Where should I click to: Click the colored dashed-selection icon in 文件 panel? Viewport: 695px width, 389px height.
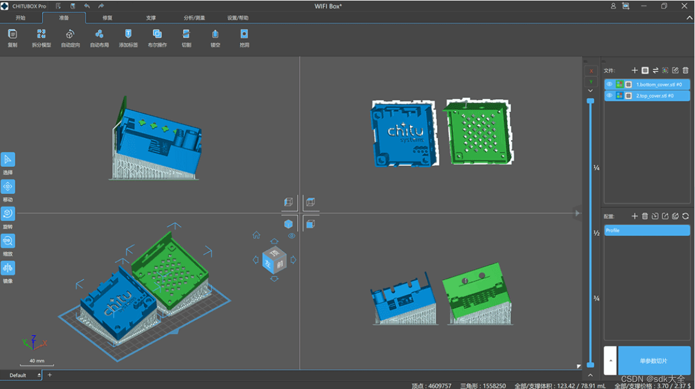(666, 70)
